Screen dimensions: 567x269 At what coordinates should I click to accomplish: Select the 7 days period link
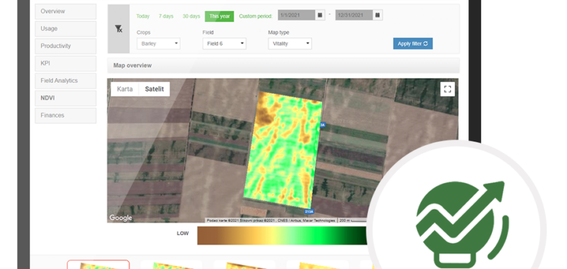[166, 16]
